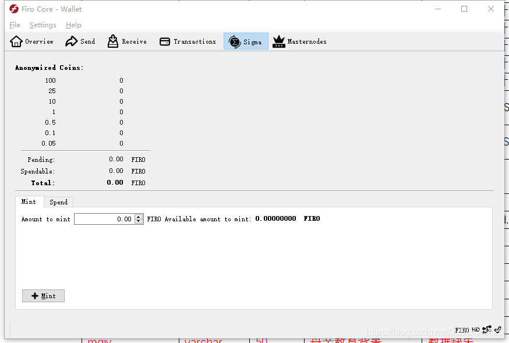The width and height of the screenshot is (509, 343).
Task: Minimize the Firo Core window
Action: 438,9
